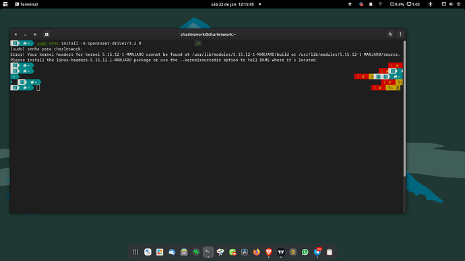
Task: Open WhatsApp from the dock
Action: click(305, 252)
